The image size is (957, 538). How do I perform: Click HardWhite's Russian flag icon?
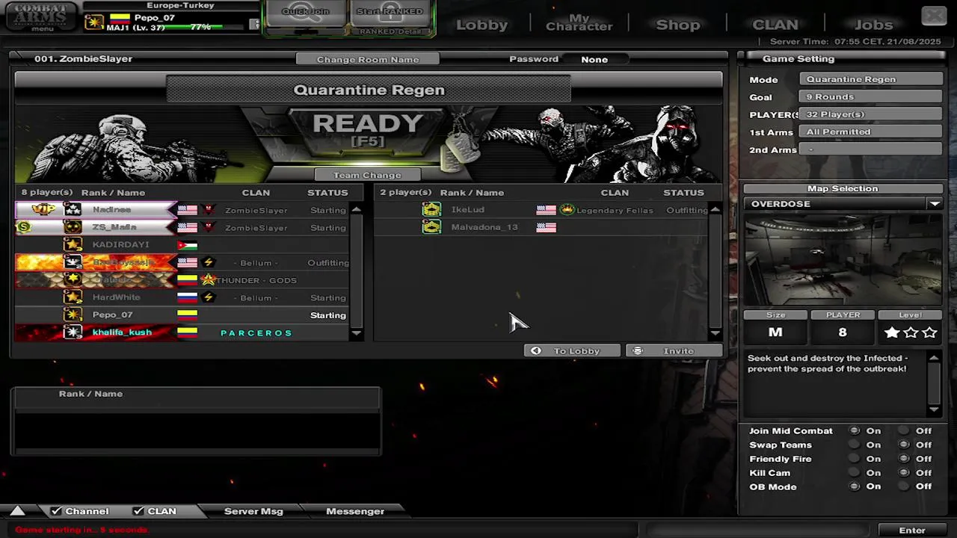coord(187,297)
